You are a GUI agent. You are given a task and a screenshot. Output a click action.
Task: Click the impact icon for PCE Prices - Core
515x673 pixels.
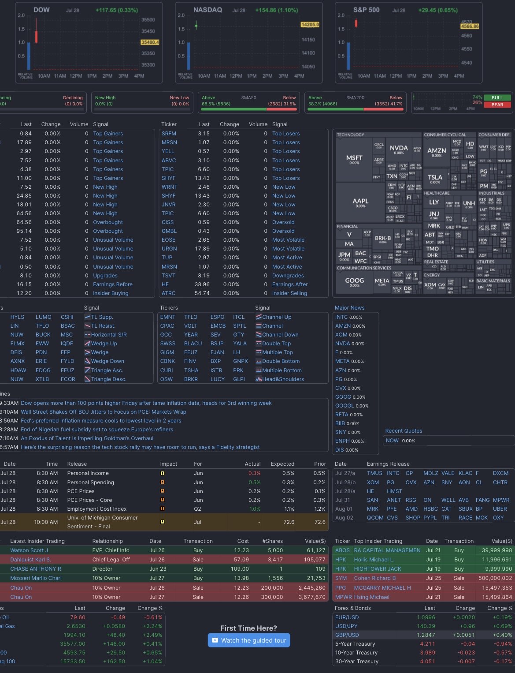point(163,500)
